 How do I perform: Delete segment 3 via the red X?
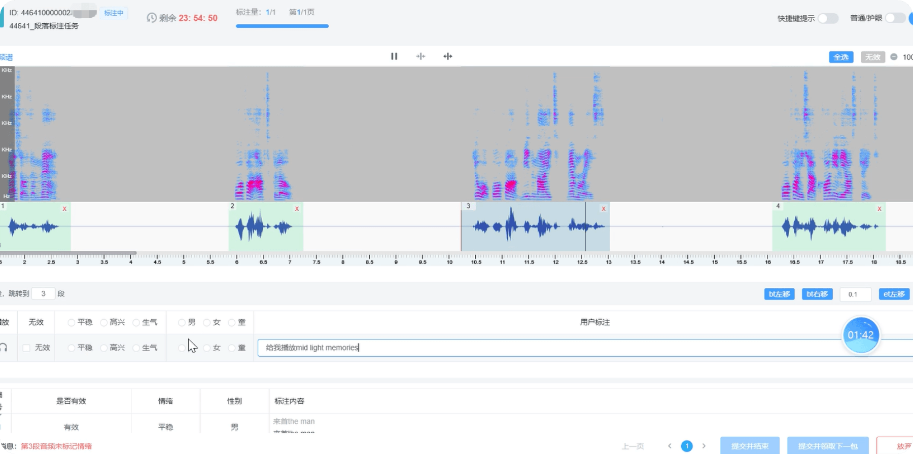coord(603,209)
